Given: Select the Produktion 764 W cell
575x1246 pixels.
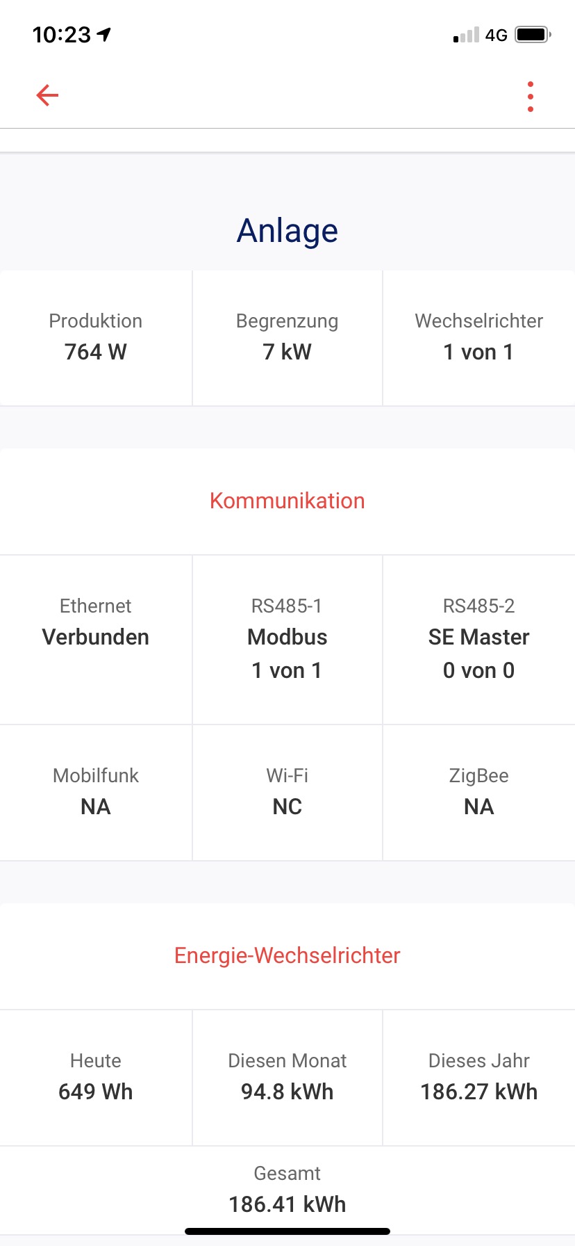Looking at the screenshot, I should pos(96,337).
